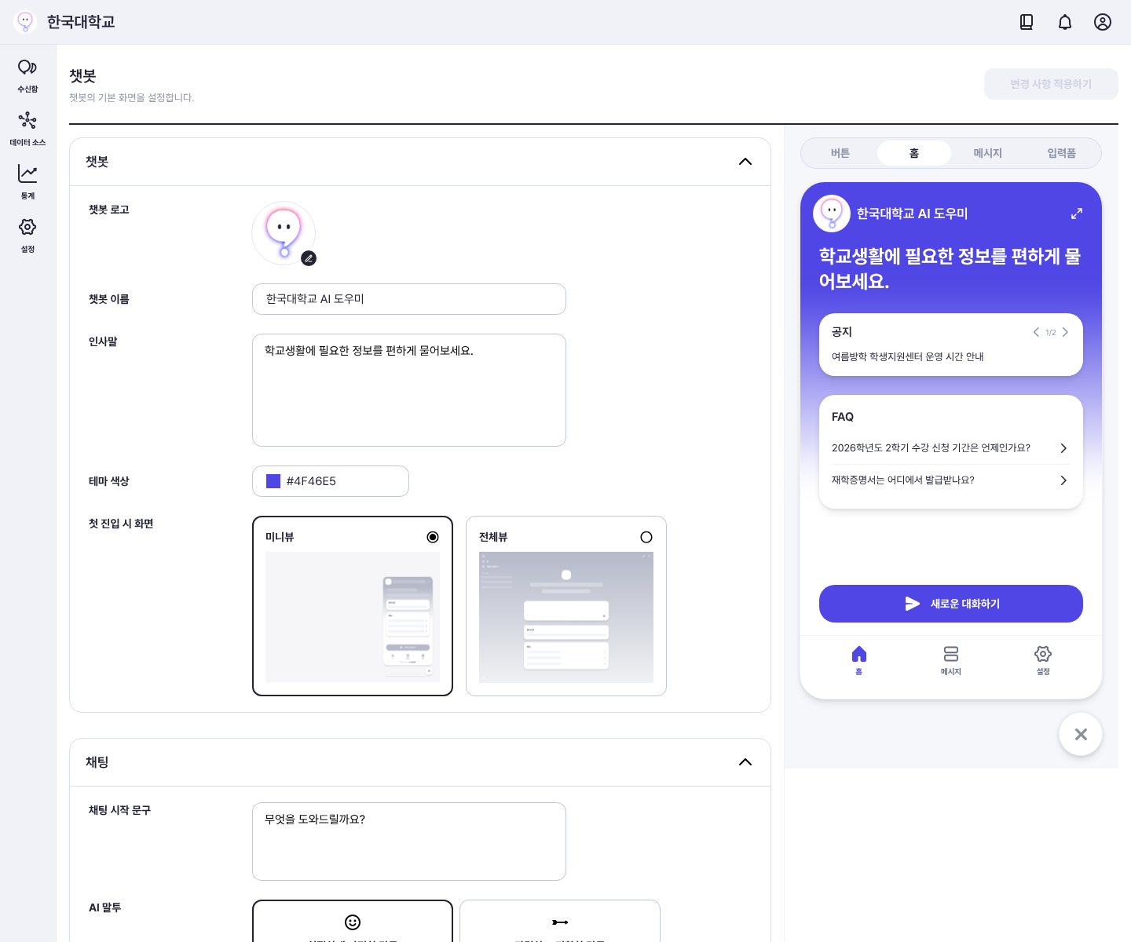Screen dimensions: 1131x942
Task: Click the pencil edit icon on chatbot logo
Action: (309, 258)
